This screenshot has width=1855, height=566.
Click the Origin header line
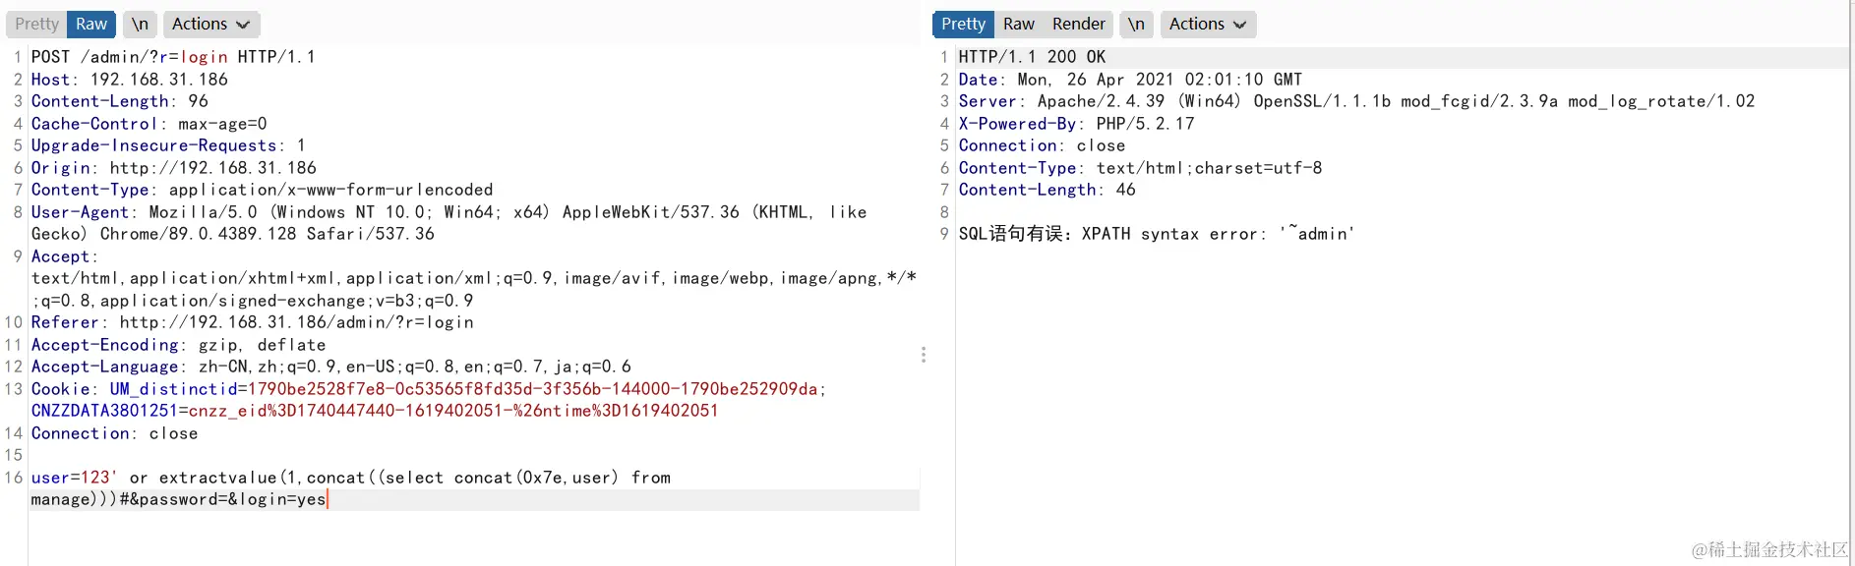click(173, 168)
